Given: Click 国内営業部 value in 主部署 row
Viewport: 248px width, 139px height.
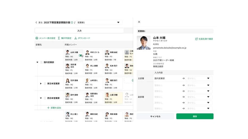Looking at the screenshot, I should [160, 78].
